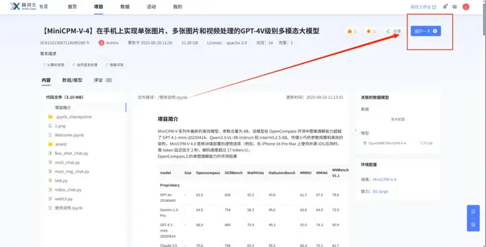Screen dimensions: 486x247
Task: Click the OCRBench column header
Action: point(234,173)
